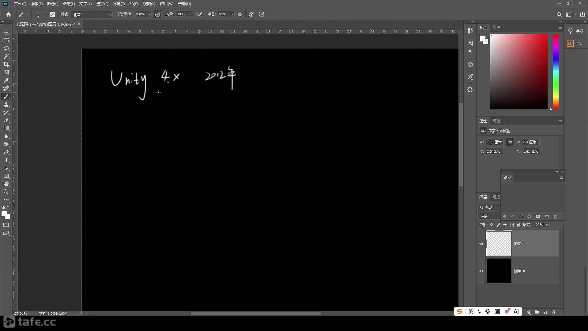Swap foreground and background colors
The width and height of the screenshot is (588, 331).
pyautogui.click(x=8, y=207)
